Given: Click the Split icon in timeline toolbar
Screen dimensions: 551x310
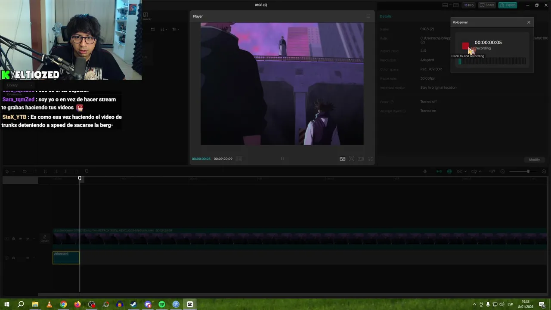Looking at the screenshot, I should pyautogui.click(x=45, y=171).
